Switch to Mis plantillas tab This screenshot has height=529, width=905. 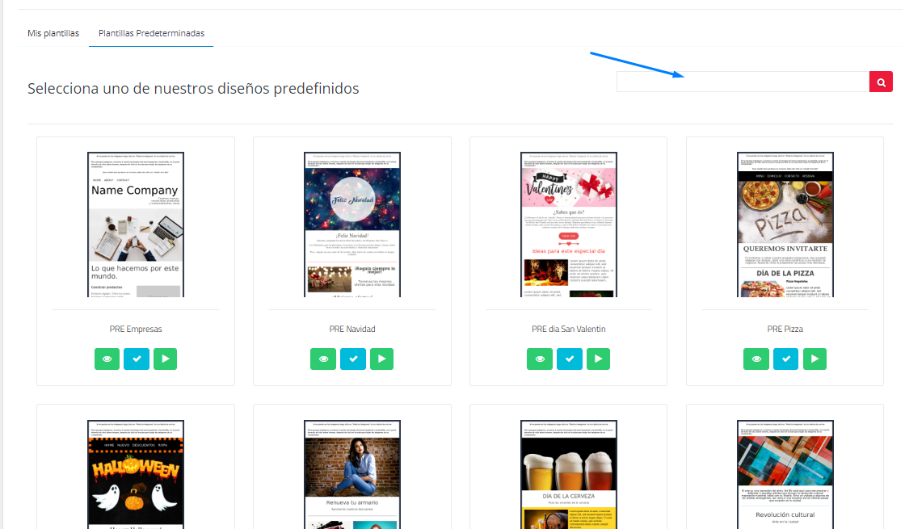point(53,33)
